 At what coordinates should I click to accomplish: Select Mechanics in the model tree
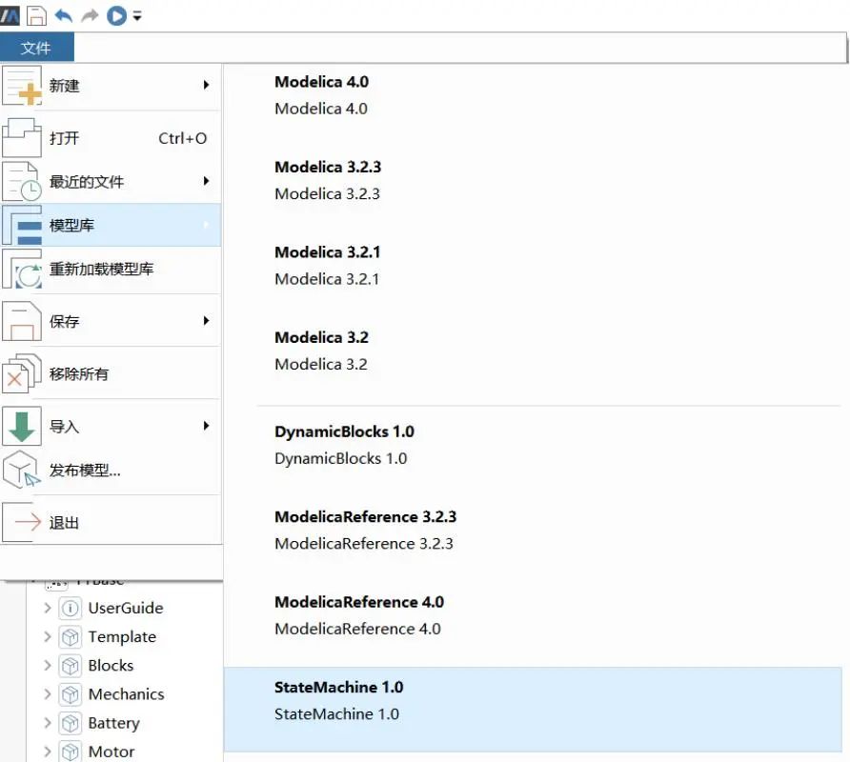coord(127,693)
